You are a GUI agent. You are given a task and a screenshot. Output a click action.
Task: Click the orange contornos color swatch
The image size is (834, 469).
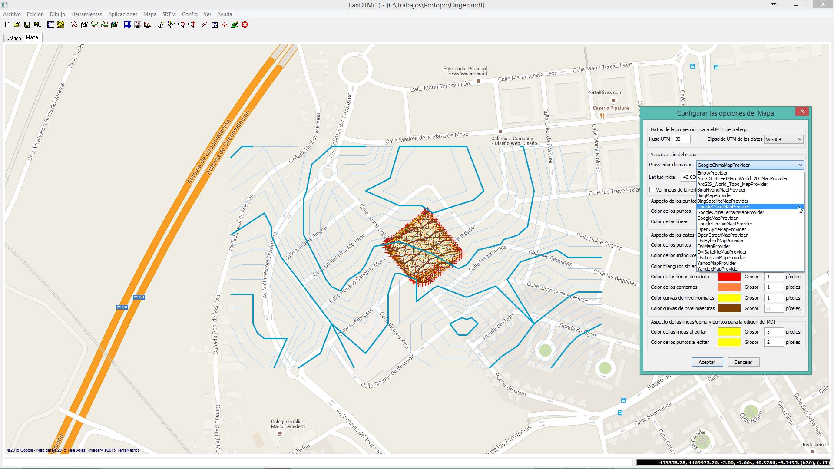tap(729, 287)
